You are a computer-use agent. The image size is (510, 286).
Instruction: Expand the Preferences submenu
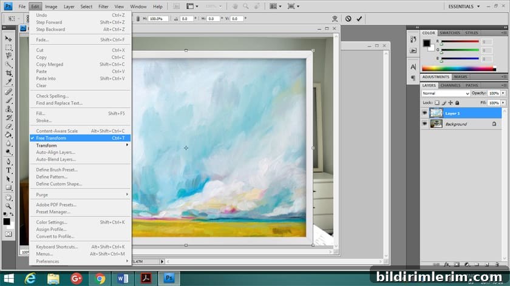(80, 261)
